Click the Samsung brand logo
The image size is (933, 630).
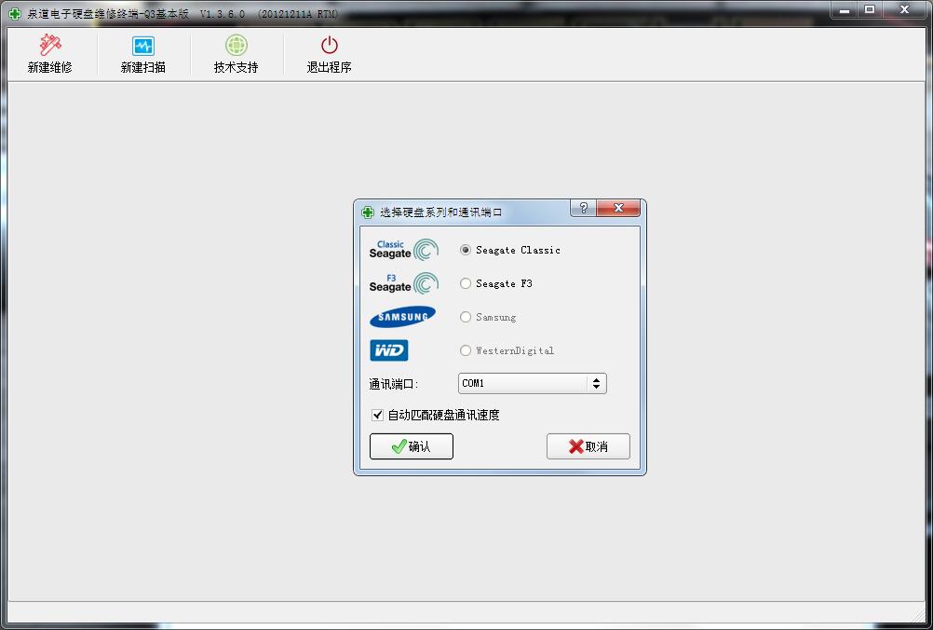tap(402, 316)
